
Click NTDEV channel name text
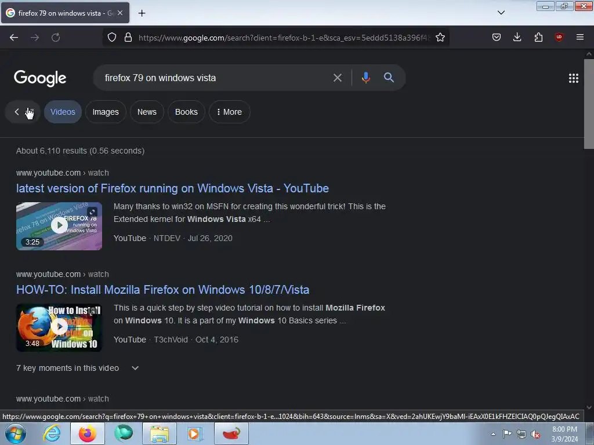(x=166, y=238)
